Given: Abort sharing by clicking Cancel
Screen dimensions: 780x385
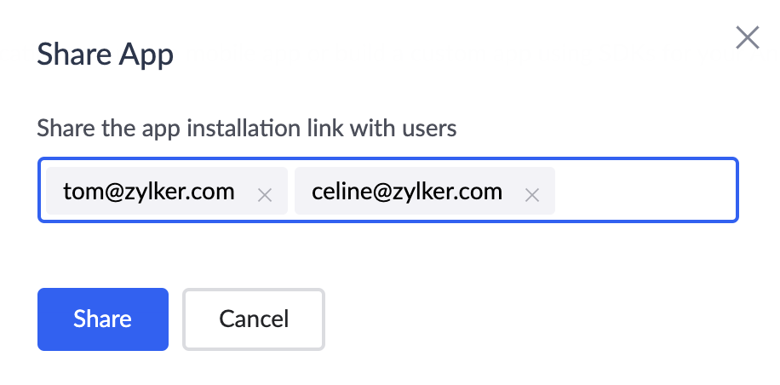Looking at the screenshot, I should click(x=254, y=319).
